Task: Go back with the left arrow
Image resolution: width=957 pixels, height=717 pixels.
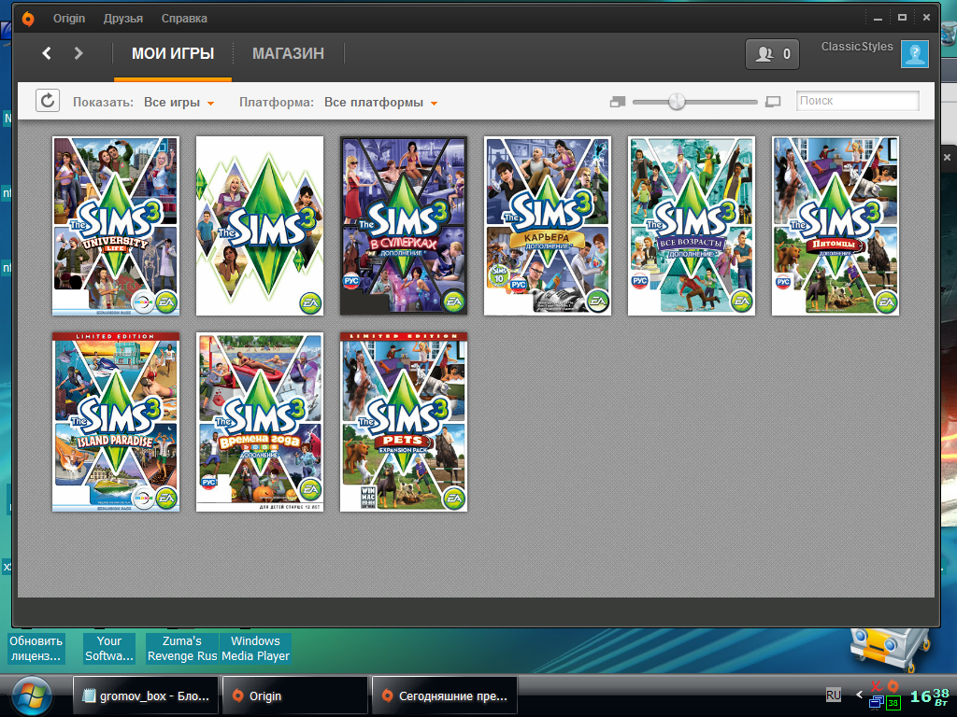Action: tap(47, 54)
